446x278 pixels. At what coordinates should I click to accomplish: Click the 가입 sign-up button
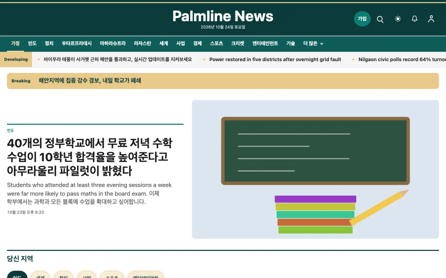362,19
